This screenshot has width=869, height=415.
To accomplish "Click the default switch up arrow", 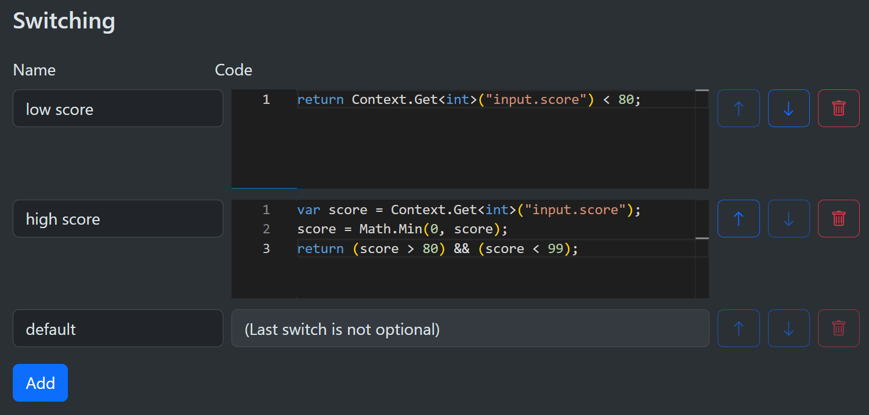I will (738, 329).
